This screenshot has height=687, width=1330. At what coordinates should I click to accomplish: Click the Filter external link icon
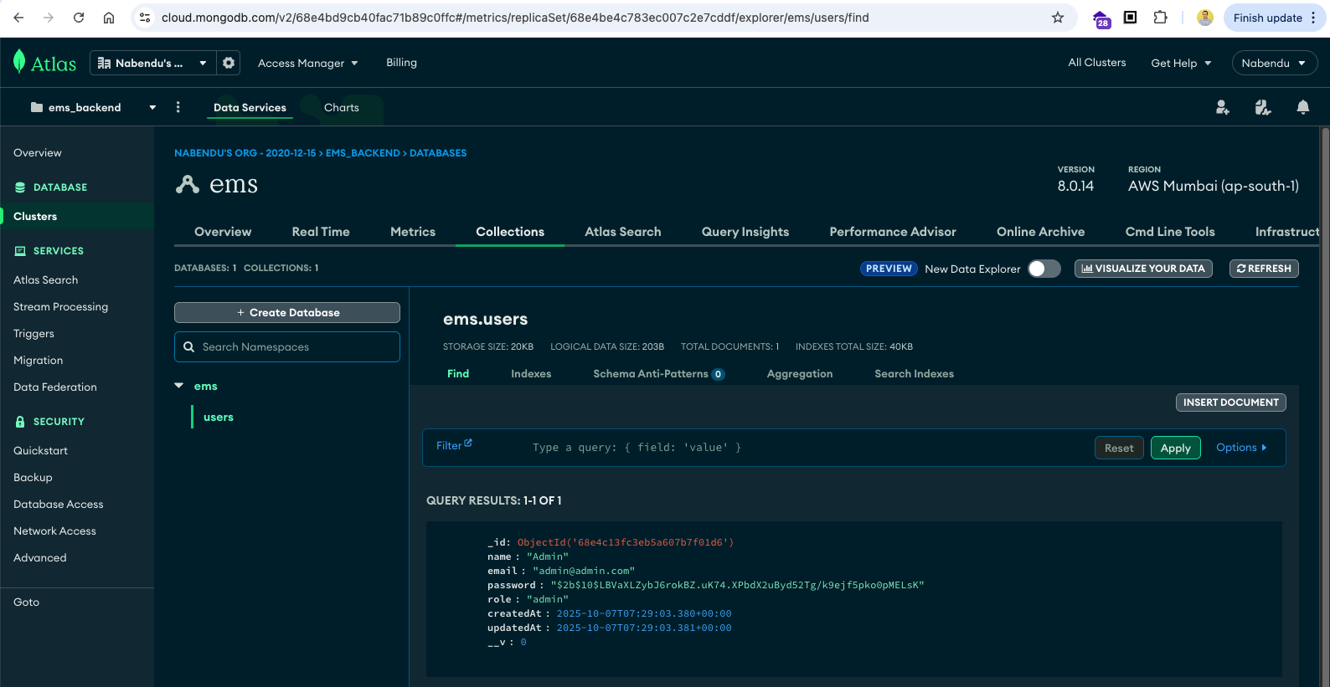(468, 443)
